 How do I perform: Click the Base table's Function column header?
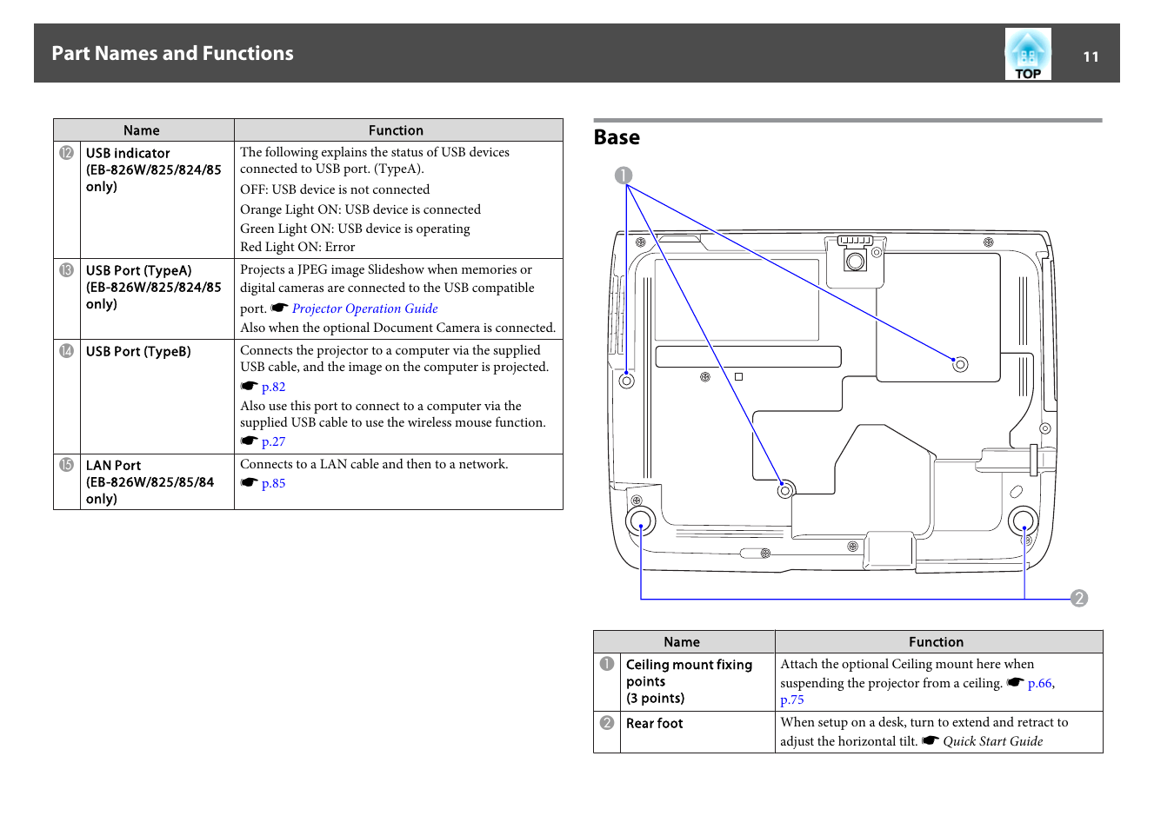(x=937, y=642)
